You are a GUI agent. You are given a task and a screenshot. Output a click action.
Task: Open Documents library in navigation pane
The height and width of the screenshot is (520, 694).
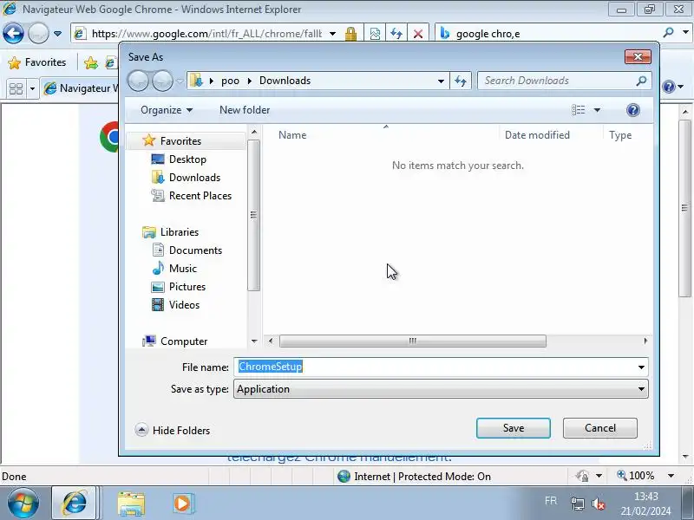coord(196,250)
